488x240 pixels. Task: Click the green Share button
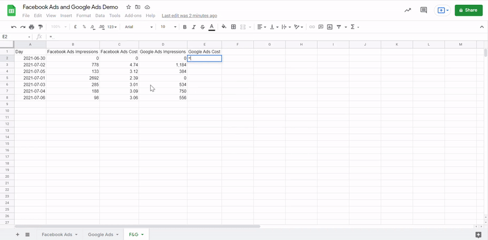coord(468,10)
